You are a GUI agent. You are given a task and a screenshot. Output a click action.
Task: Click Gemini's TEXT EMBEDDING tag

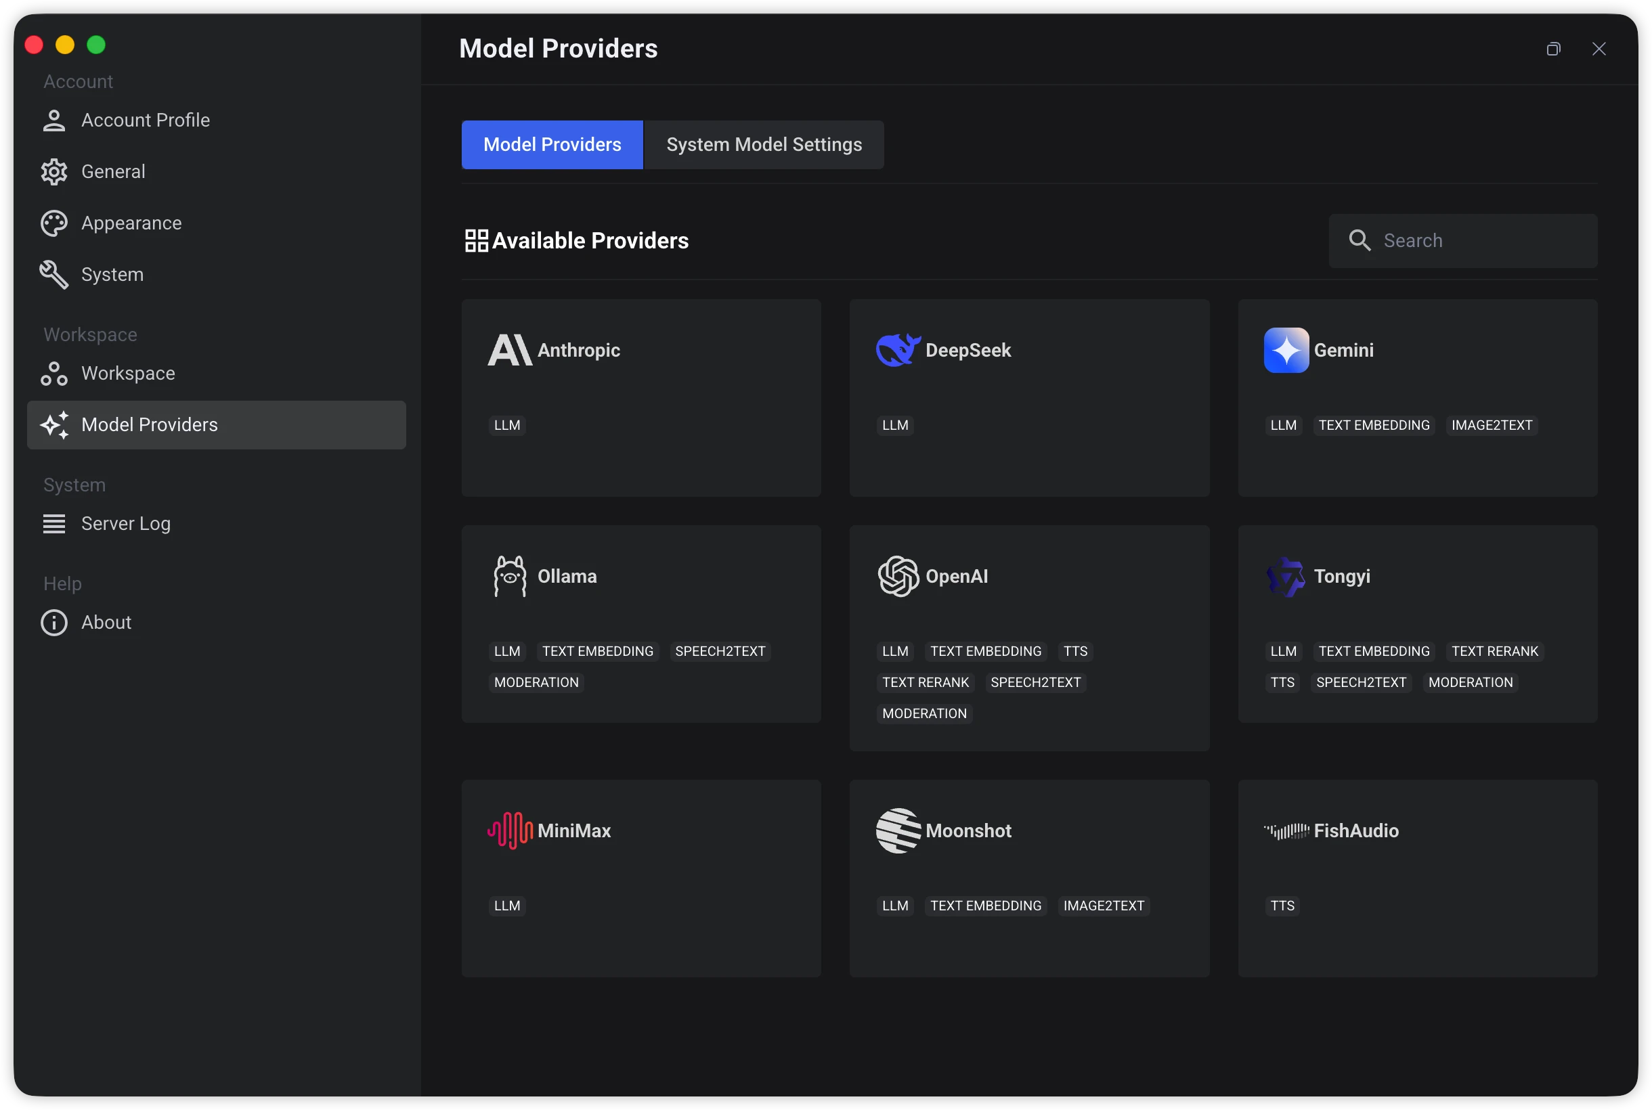(1374, 426)
